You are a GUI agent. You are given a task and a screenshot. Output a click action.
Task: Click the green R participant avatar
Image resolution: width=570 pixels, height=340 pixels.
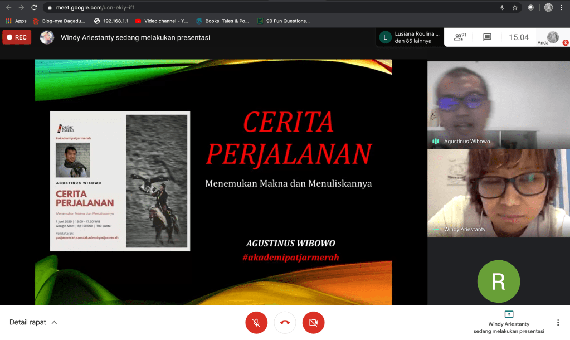point(498,281)
